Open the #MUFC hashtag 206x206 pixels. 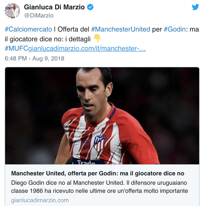pos(16,48)
